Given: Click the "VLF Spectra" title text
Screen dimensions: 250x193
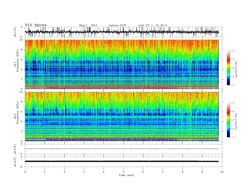Looking at the screenshot, I should [x=36, y=25].
